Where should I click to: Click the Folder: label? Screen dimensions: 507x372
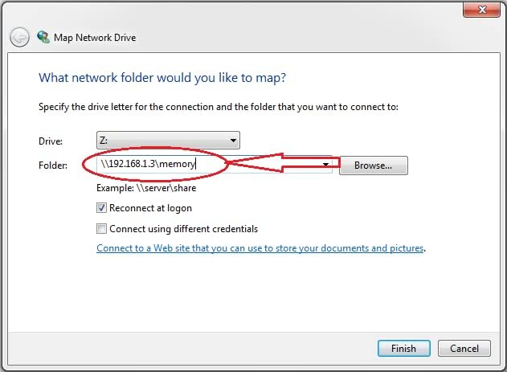[52, 166]
